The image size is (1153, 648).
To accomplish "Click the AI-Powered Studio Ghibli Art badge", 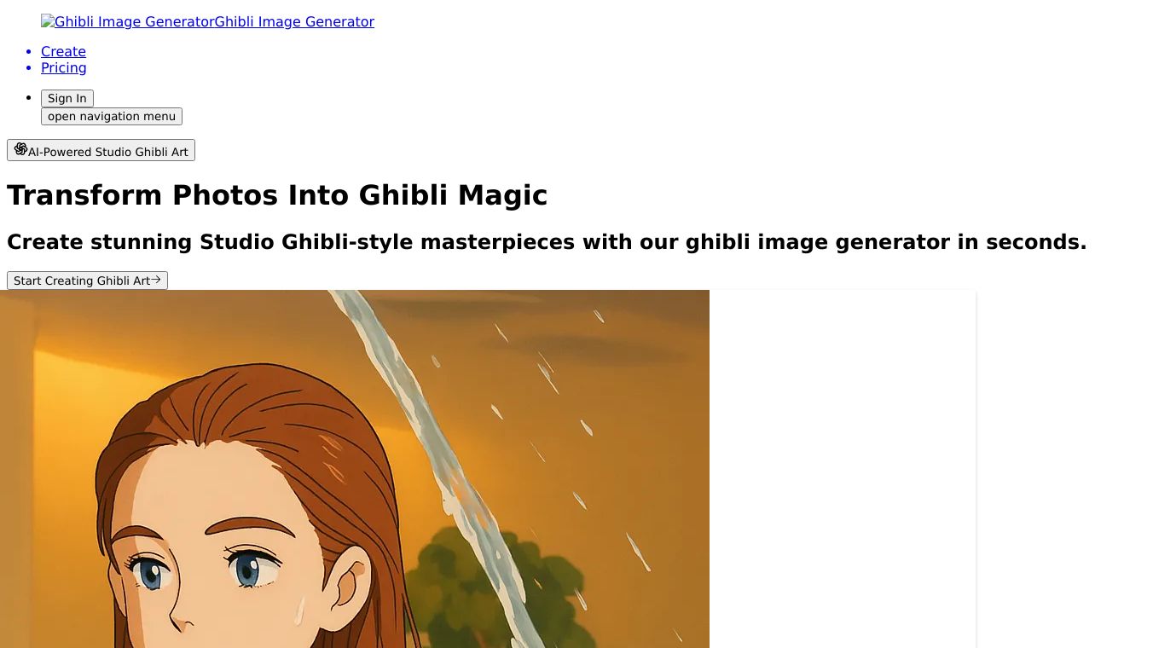I will point(101,150).
